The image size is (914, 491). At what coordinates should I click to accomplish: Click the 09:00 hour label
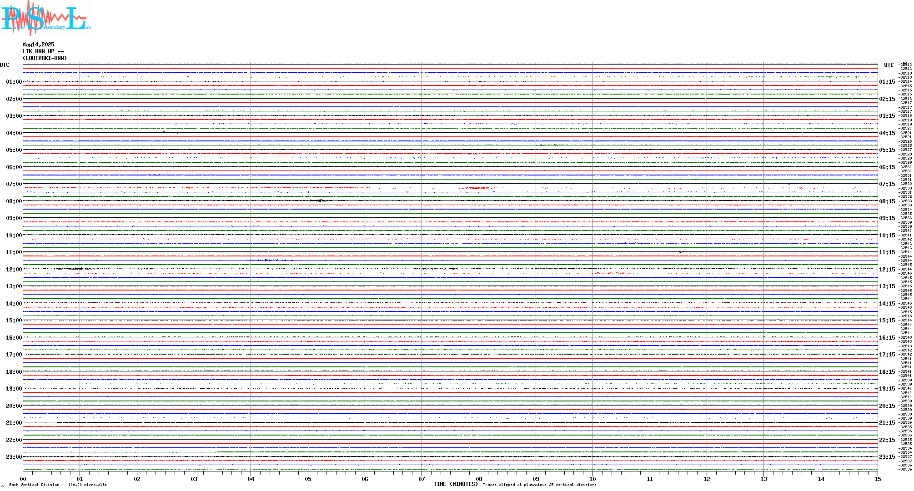14,218
